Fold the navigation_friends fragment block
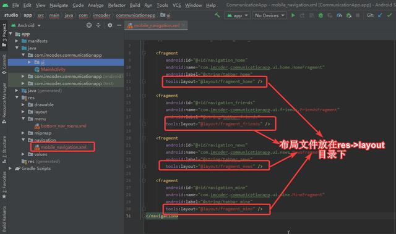 [x=144, y=96]
